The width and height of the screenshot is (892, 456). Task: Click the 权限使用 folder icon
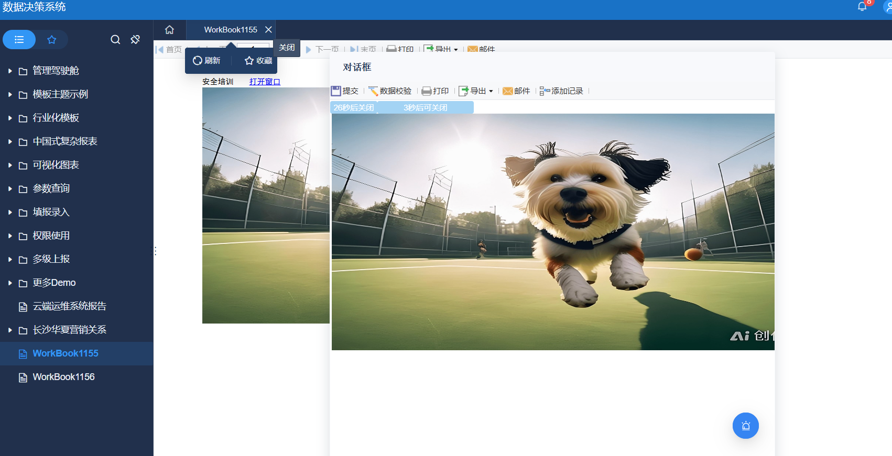23,236
